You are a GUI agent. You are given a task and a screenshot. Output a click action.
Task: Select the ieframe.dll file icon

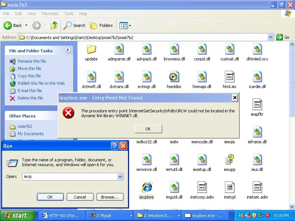click(x=257, y=132)
